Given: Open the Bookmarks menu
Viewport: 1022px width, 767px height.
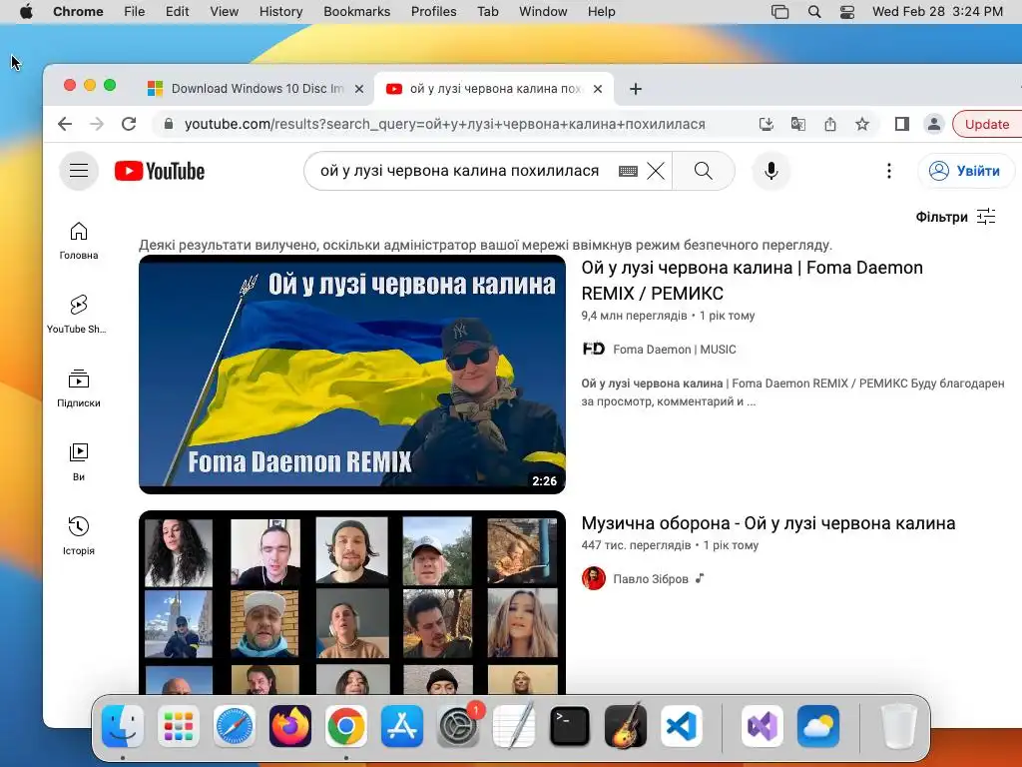Looking at the screenshot, I should 356,11.
